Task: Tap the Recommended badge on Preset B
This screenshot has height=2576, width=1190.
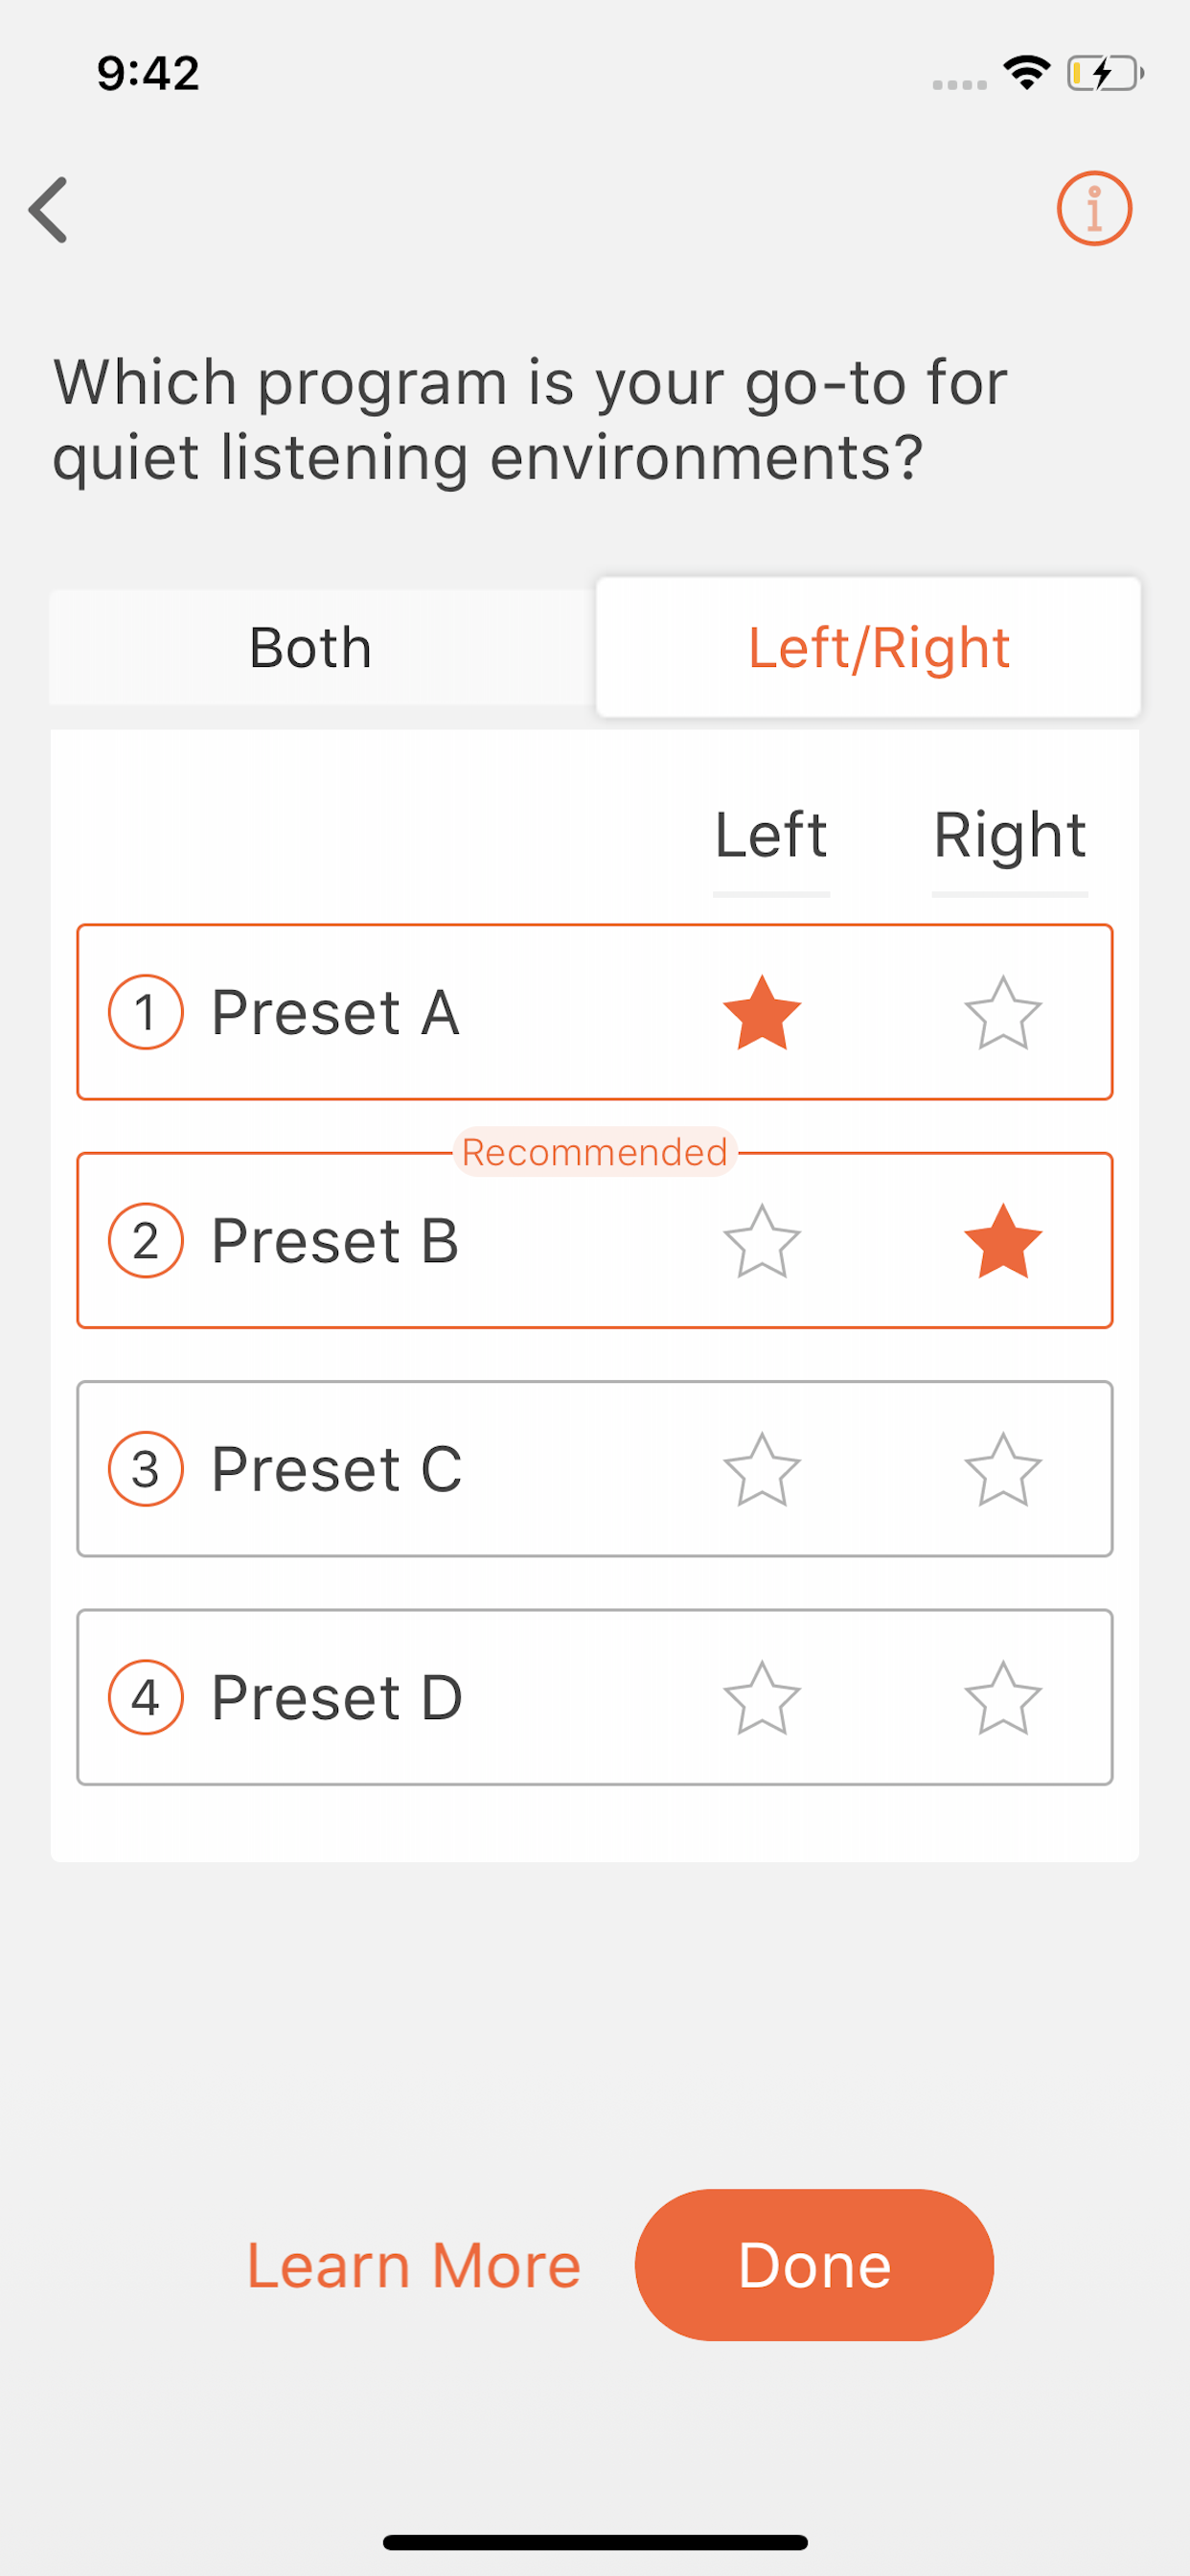Action: 595,1152
